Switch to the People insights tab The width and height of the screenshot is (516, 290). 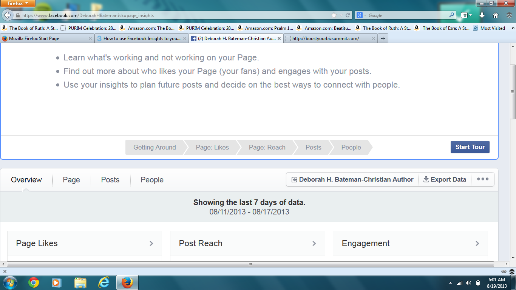[152, 180]
